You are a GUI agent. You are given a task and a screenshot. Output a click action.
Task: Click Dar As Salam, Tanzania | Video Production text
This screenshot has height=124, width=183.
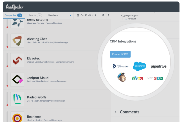click(46, 101)
